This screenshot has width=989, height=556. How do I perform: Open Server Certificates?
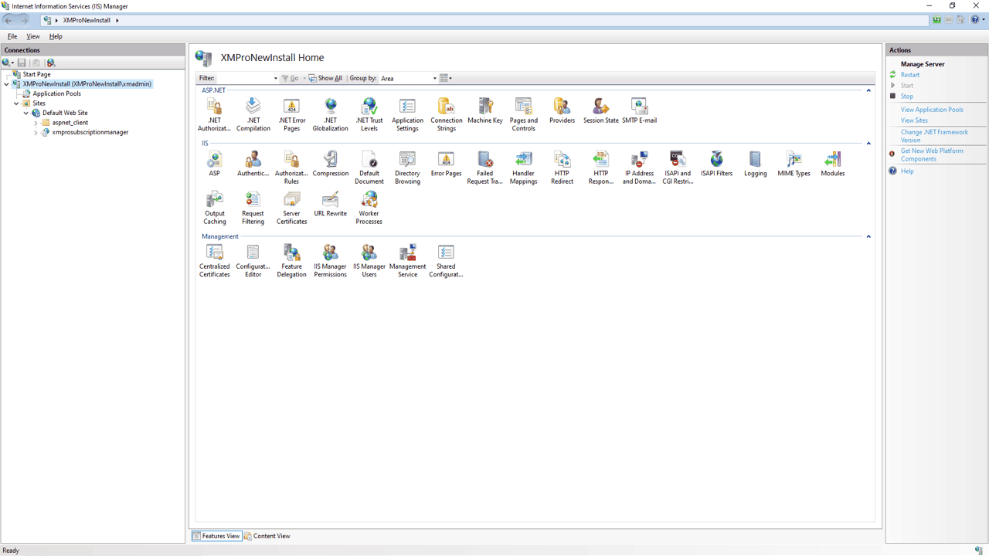point(291,208)
